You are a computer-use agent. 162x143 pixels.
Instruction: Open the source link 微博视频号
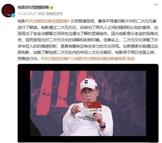tap(54, 14)
